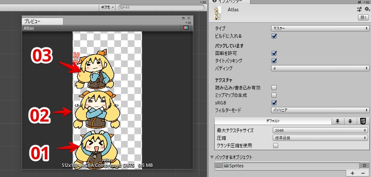The height and width of the screenshot is (177, 371).
Task: Select the インスペクター tab
Action: (x=229, y=2)
